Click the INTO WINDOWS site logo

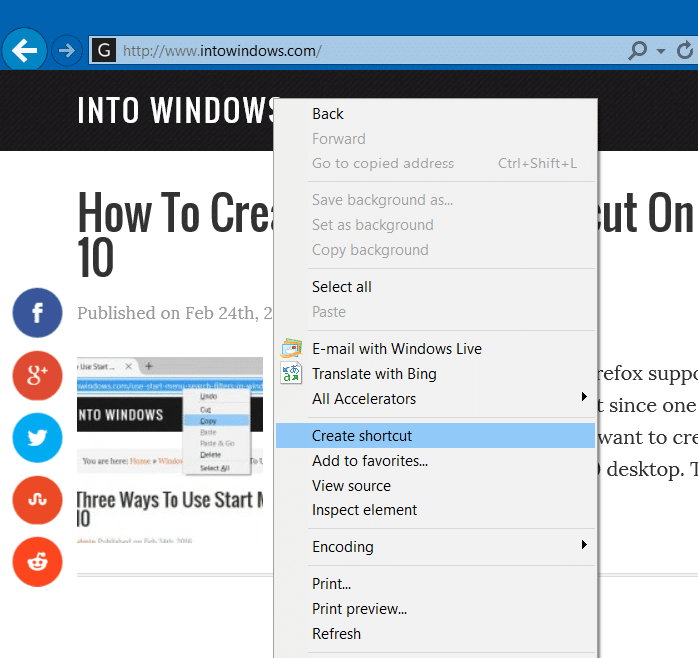tap(175, 110)
